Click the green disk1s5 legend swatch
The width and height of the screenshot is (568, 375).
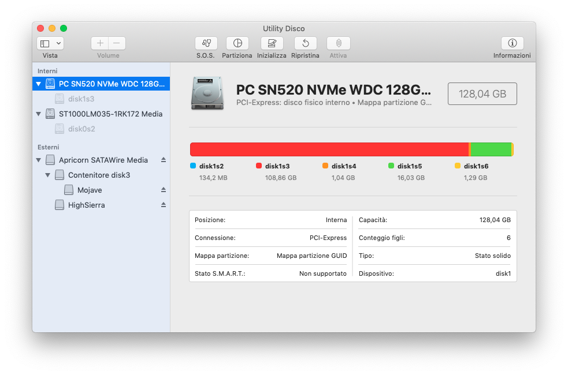coord(391,166)
